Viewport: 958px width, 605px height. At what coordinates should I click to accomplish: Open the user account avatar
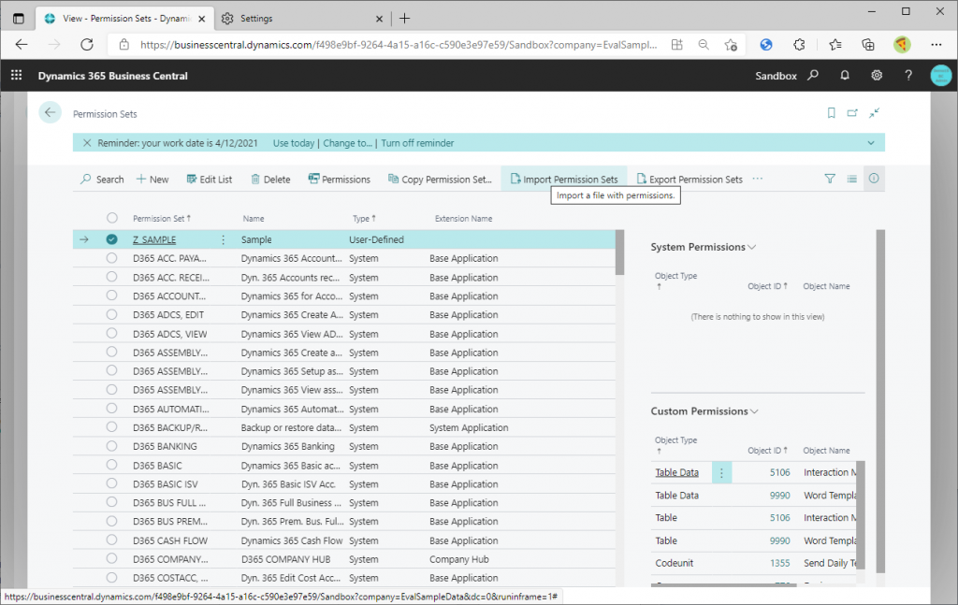941,75
